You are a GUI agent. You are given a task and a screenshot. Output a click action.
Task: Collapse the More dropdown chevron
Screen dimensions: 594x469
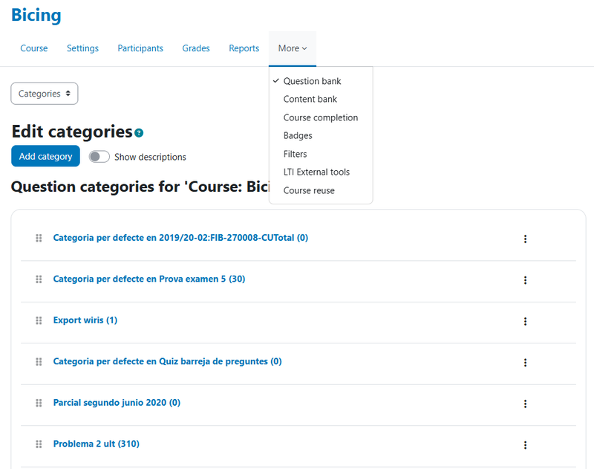point(303,48)
